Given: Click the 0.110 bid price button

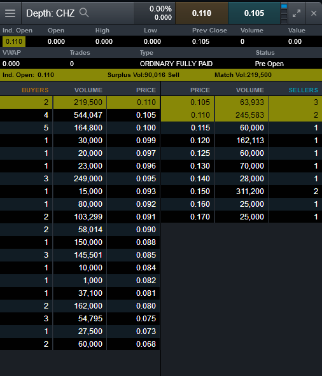Looking at the screenshot, I should coord(202,13).
